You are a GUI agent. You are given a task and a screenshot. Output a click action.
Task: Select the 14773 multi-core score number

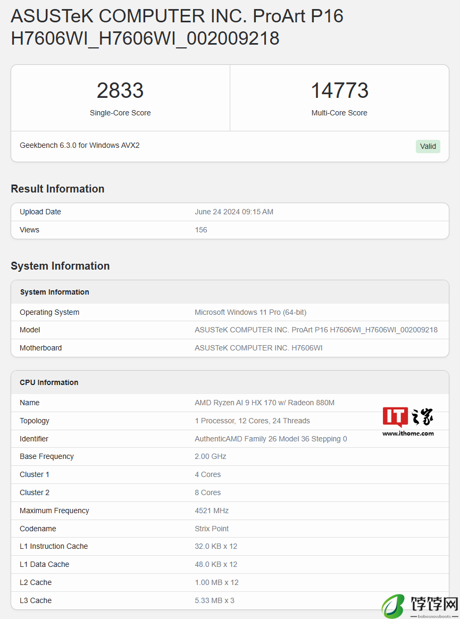click(x=340, y=90)
